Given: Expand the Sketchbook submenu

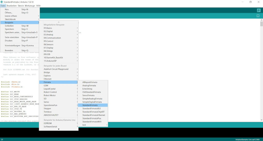Looking at the screenshot, I should 20,19.
